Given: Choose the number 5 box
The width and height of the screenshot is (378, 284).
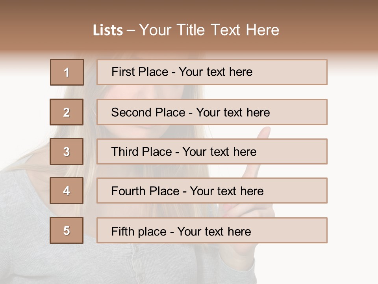Looking at the screenshot, I should point(67,230).
